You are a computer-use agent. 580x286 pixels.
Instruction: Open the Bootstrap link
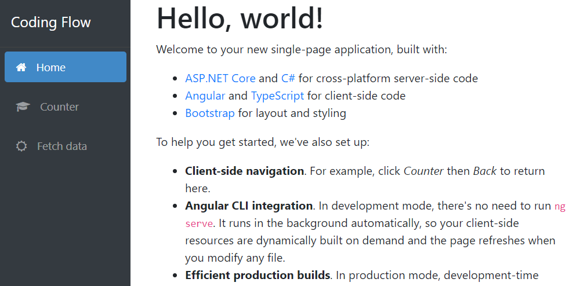click(x=210, y=113)
